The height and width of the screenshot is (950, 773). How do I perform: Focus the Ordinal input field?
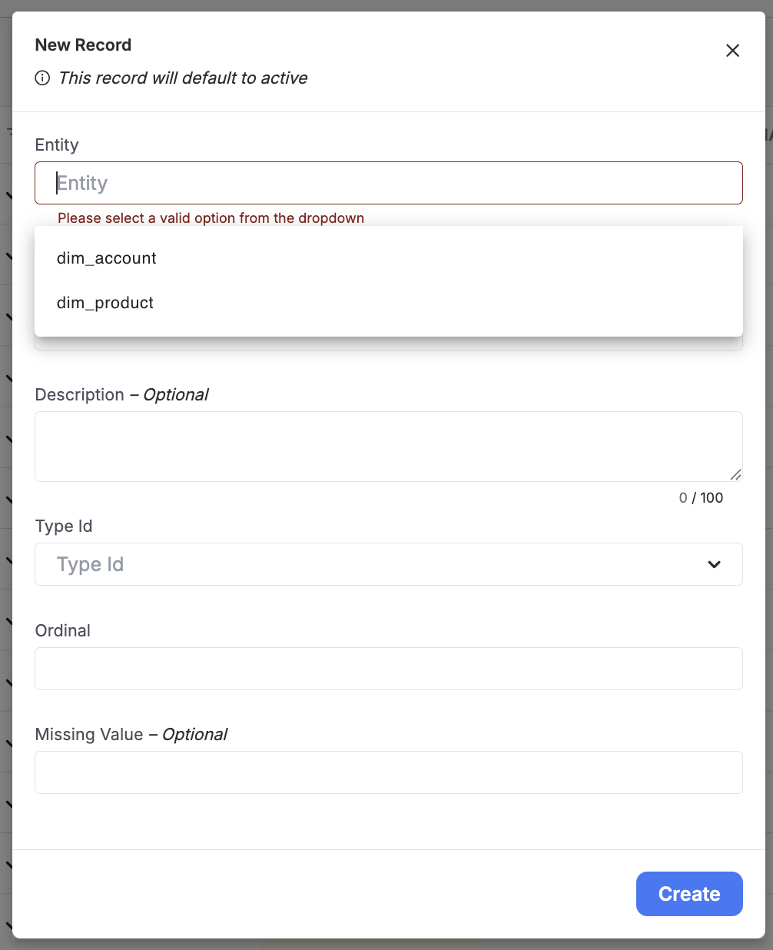(389, 669)
